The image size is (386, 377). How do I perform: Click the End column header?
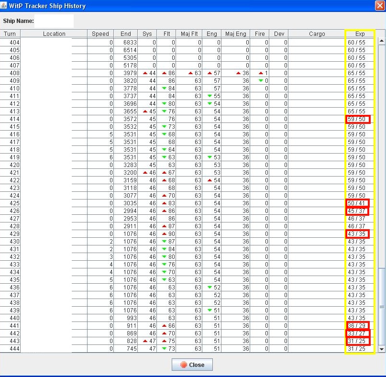click(x=125, y=34)
